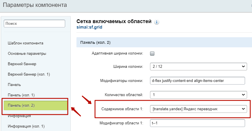
Task: Go to the Верхний баннер section
Action: pos(22,64)
